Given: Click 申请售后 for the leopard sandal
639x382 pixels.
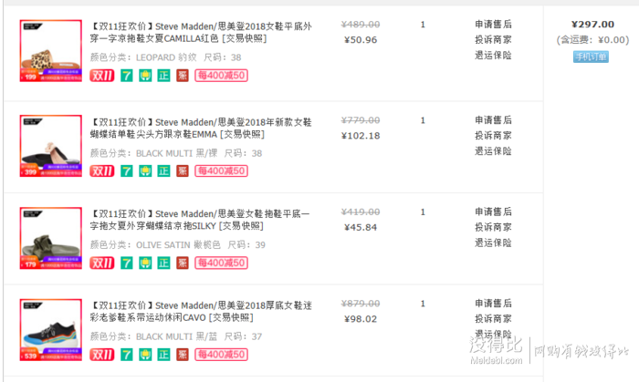Looking at the screenshot, I should (493, 24).
